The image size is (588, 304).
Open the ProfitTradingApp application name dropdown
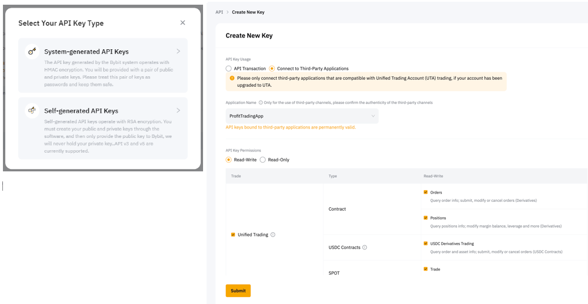pyautogui.click(x=302, y=116)
